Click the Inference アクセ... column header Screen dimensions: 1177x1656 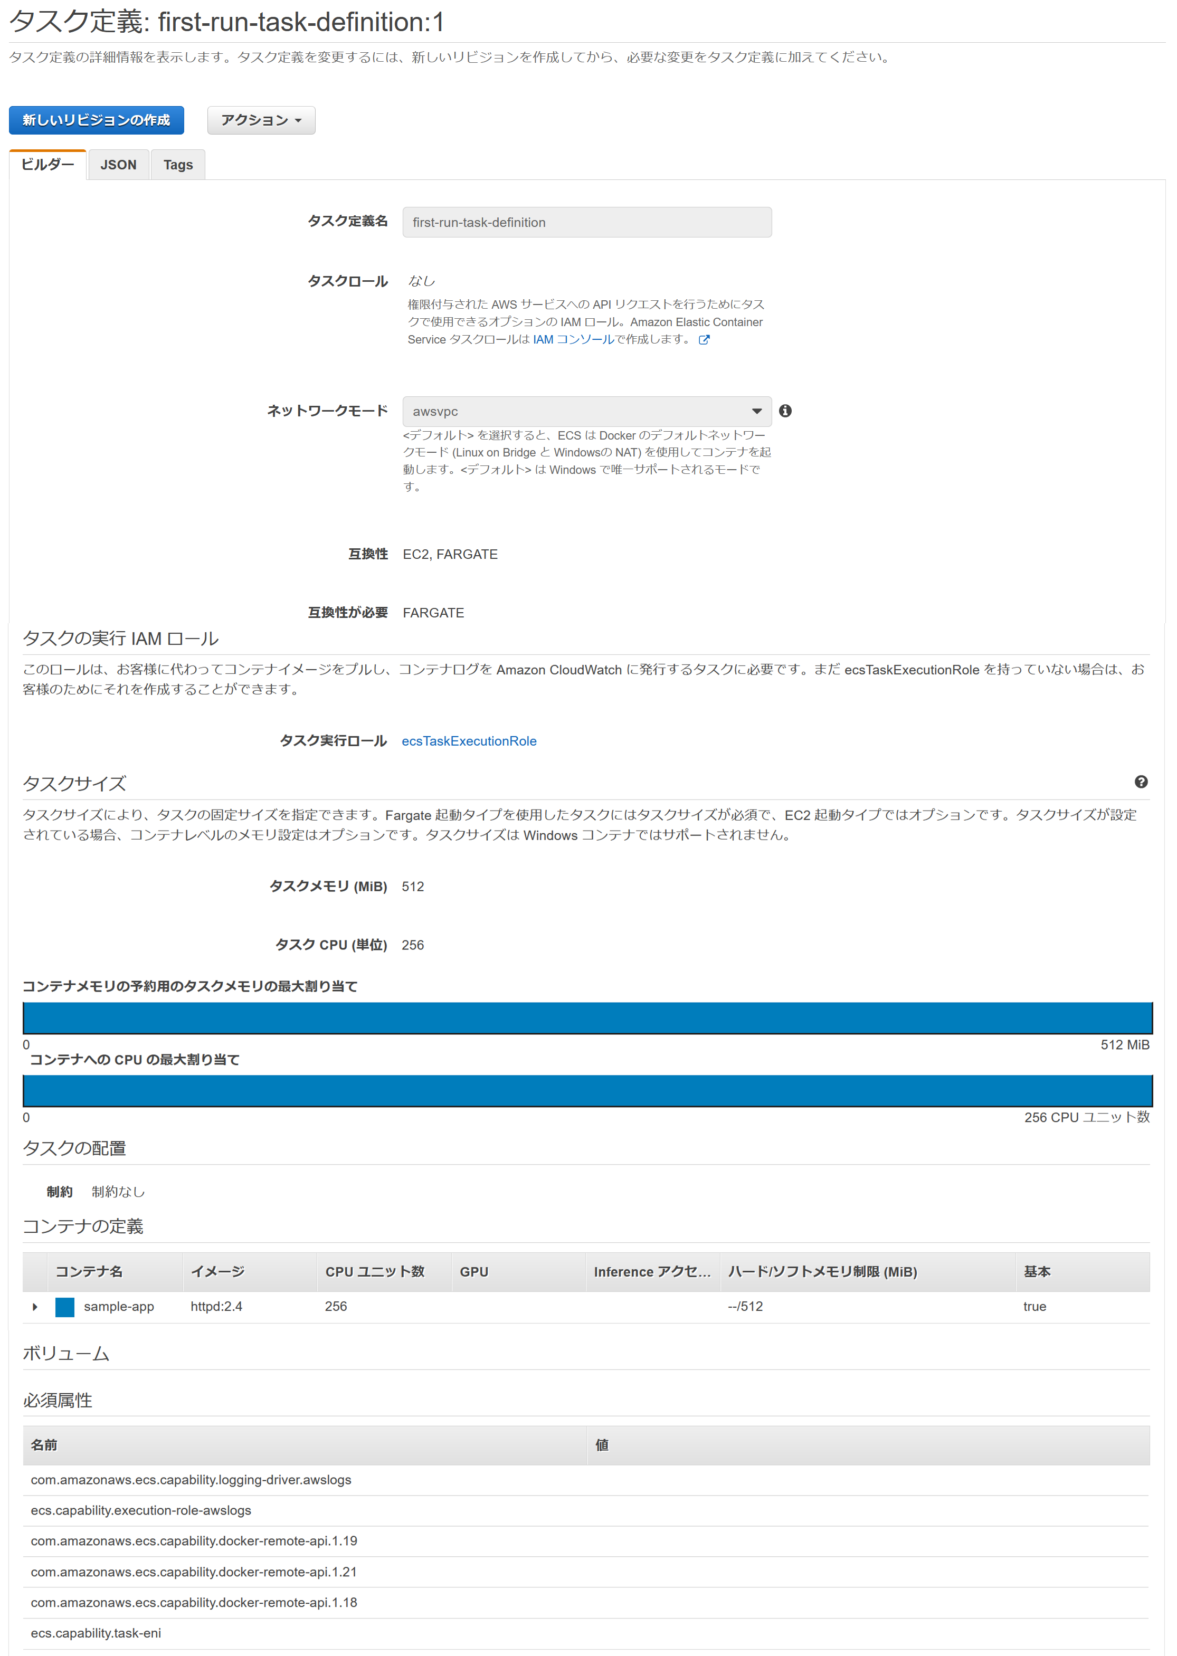[652, 1272]
